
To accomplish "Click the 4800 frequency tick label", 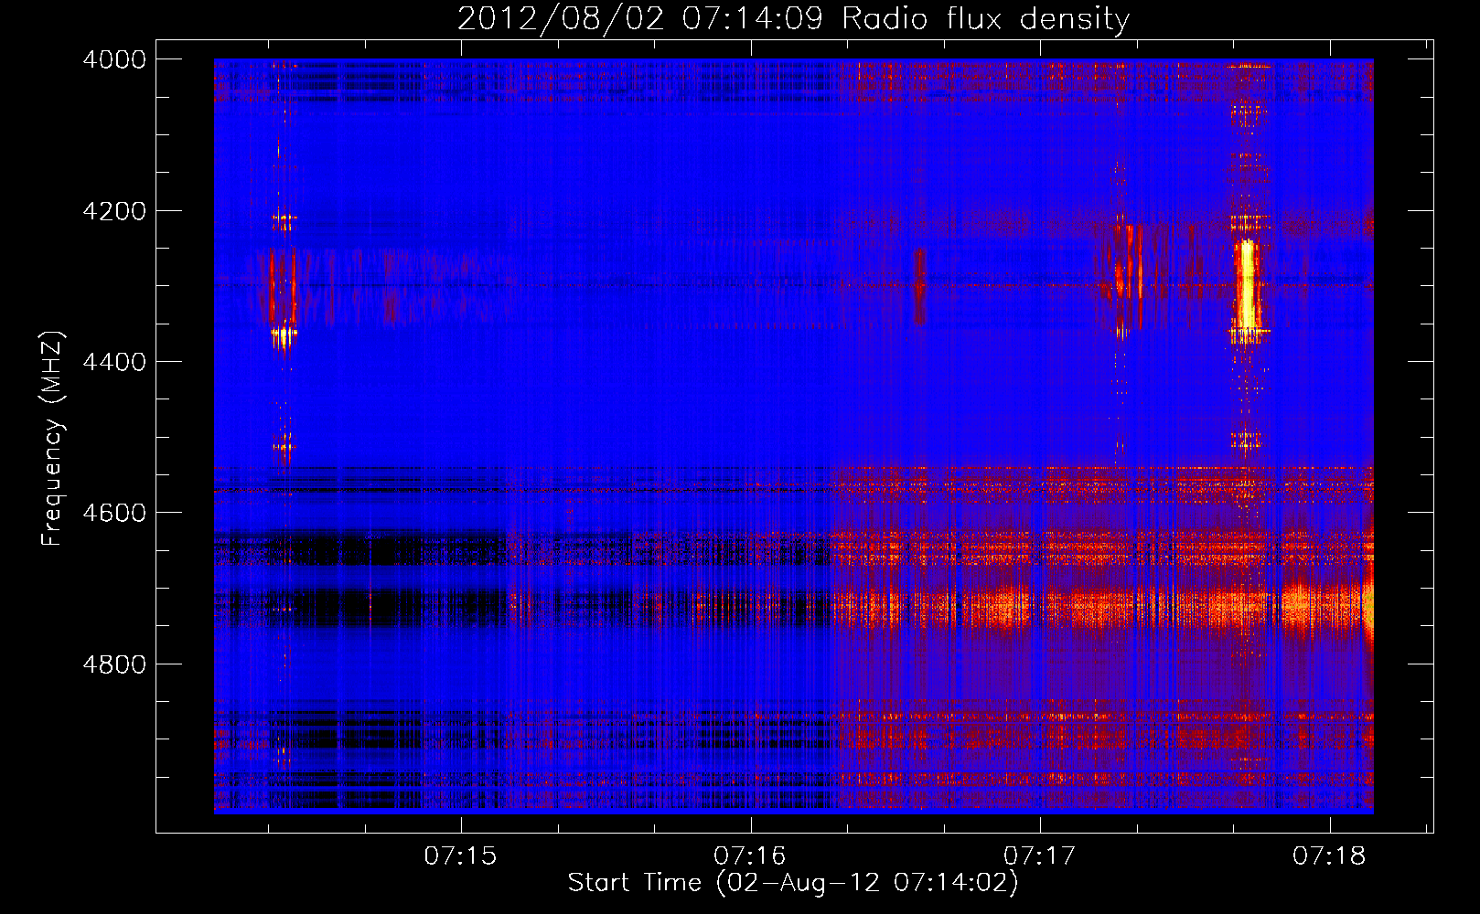I will pyautogui.click(x=114, y=664).
